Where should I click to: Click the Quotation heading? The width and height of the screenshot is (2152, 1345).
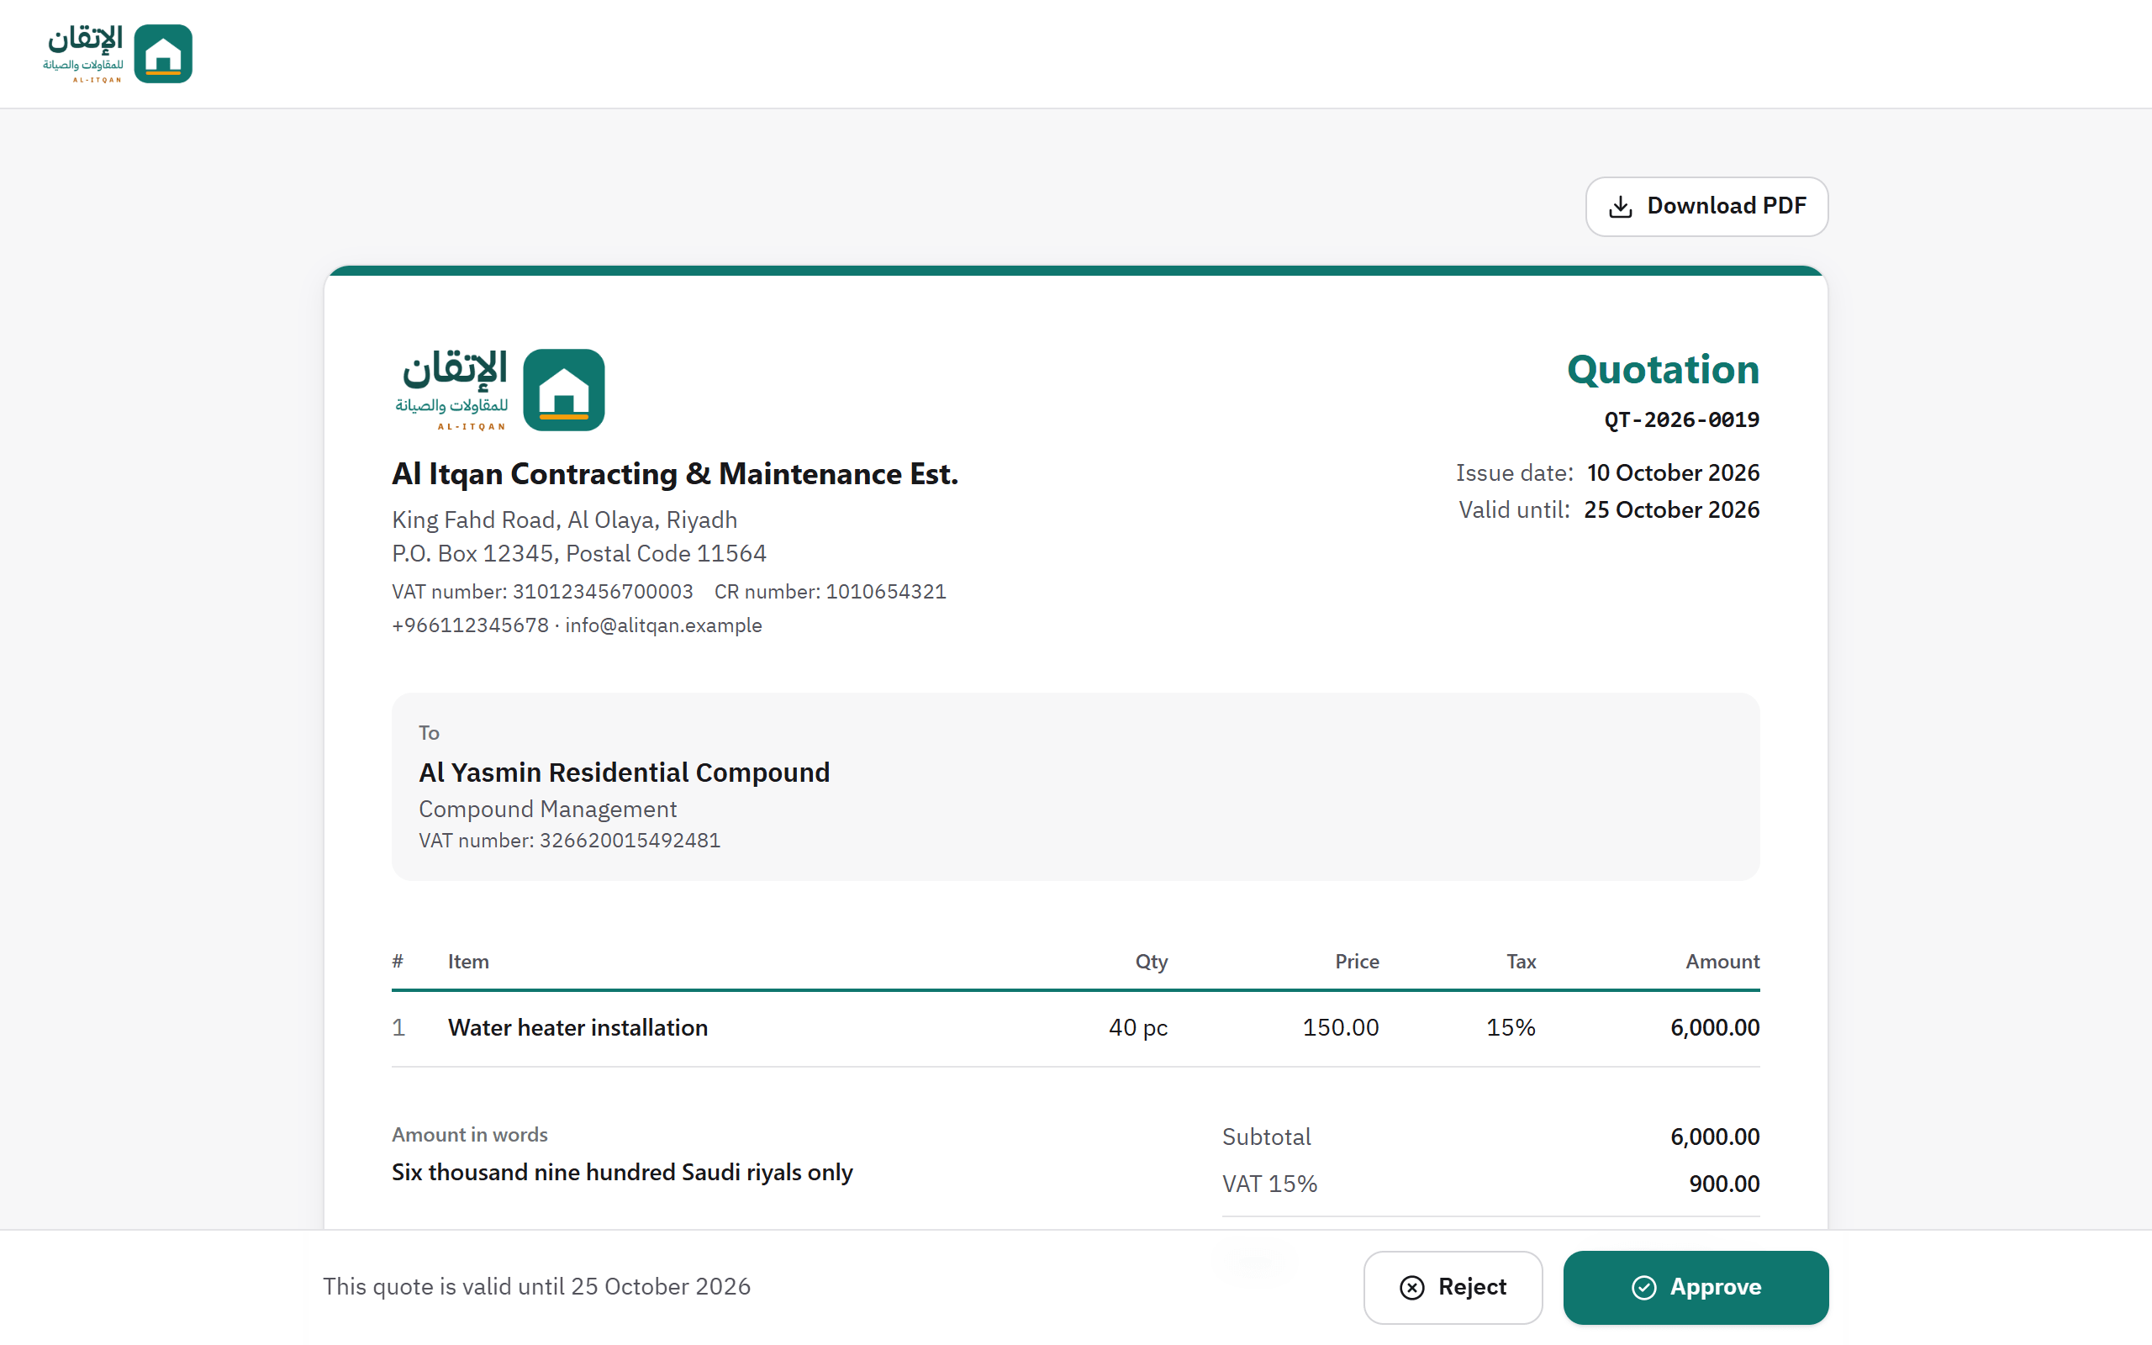point(1663,370)
